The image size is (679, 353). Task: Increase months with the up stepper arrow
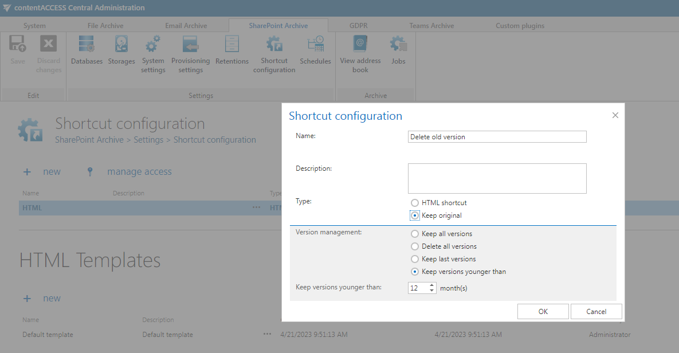(x=431, y=285)
